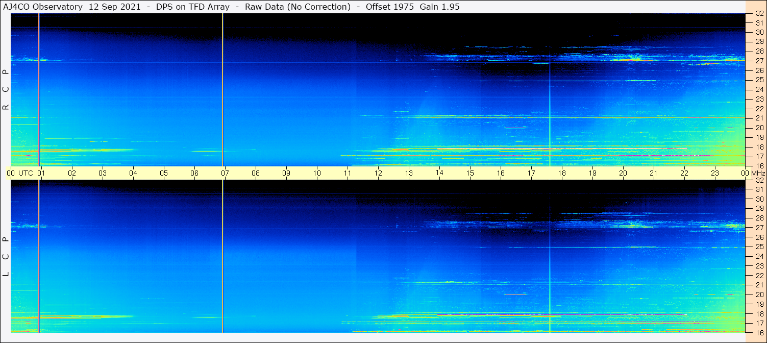Click the 19 hour tick on time axis
This screenshot has width=767, height=343.
click(592, 173)
